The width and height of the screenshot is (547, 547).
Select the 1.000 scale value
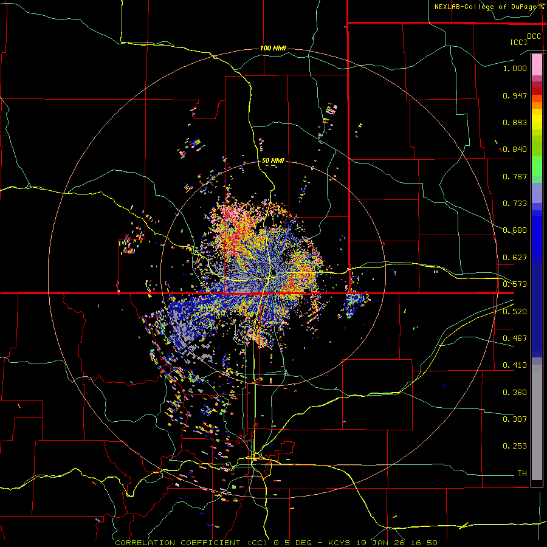[x=515, y=68]
